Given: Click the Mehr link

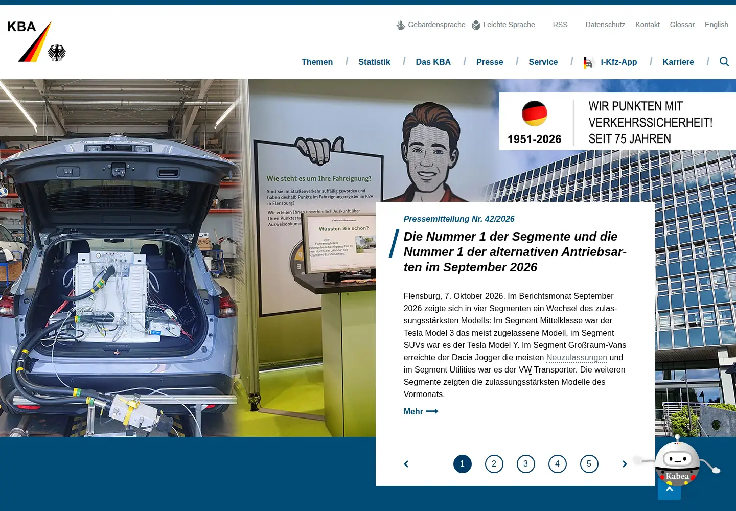Looking at the screenshot, I should (x=421, y=411).
